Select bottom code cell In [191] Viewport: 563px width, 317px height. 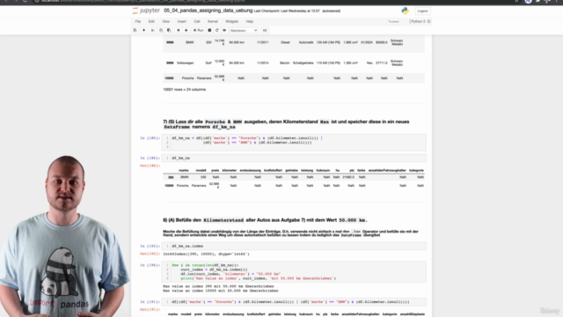pos(294,302)
